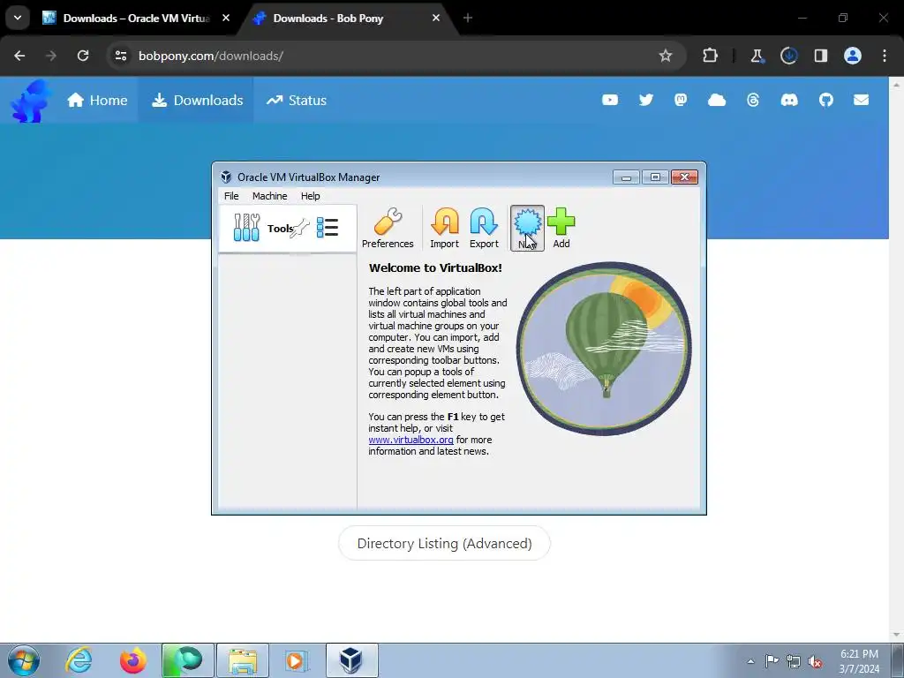View site information icon in address bar
The image size is (904, 678).
[121, 56]
